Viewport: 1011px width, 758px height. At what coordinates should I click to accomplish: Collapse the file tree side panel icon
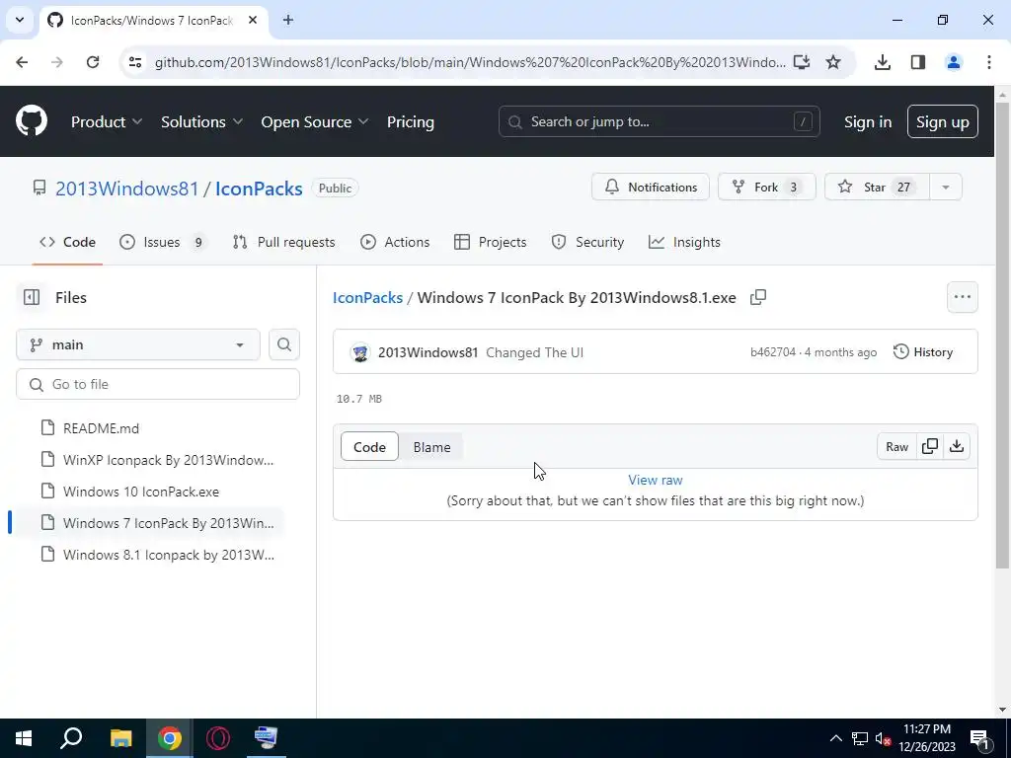pyautogui.click(x=32, y=297)
